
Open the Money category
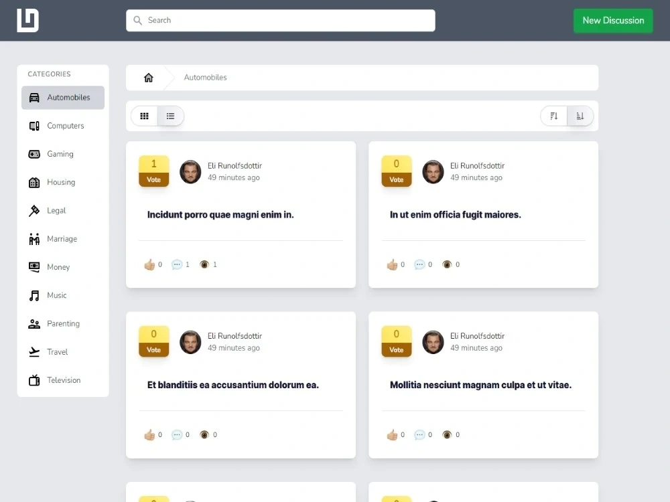tap(63, 267)
